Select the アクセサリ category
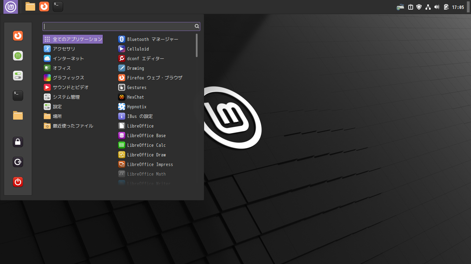The width and height of the screenshot is (471, 264). pyautogui.click(x=73, y=49)
